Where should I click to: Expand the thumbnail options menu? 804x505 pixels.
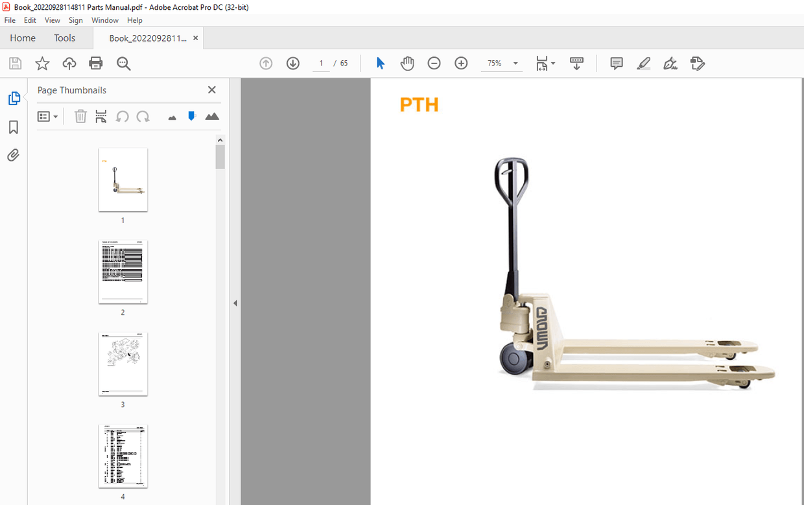point(48,117)
